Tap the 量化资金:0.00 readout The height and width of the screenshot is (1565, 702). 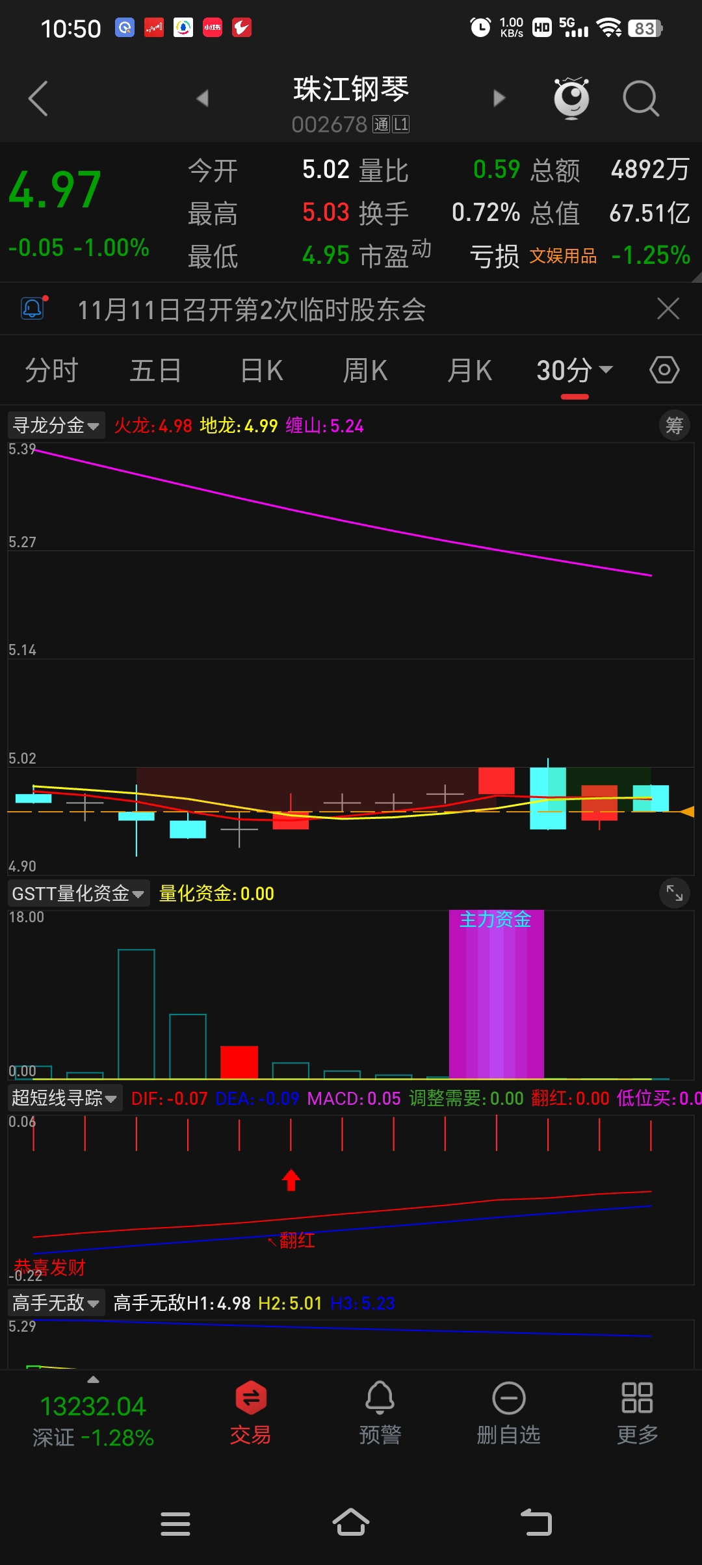click(216, 894)
